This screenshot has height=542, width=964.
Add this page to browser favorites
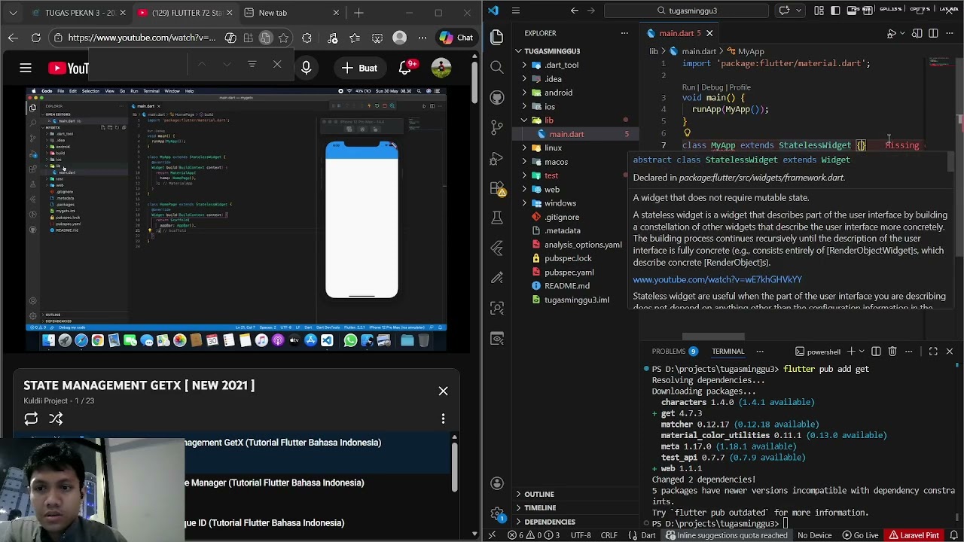pos(283,38)
